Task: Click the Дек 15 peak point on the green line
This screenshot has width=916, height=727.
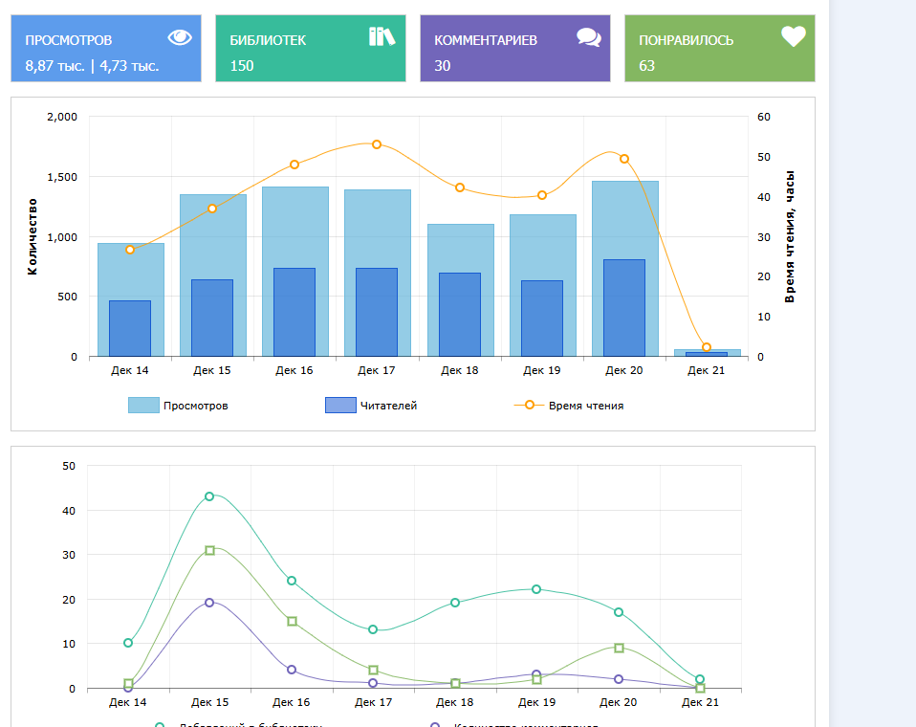Action: click(209, 496)
